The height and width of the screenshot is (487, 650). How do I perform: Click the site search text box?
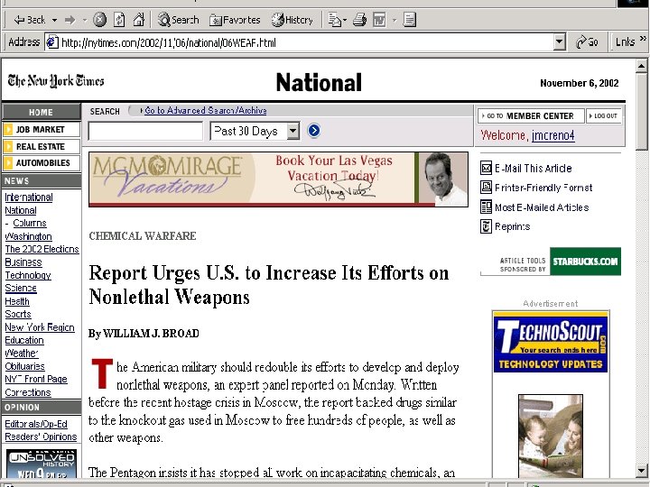(x=145, y=132)
